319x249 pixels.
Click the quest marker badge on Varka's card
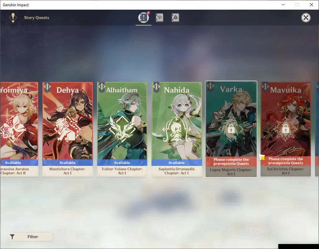(210, 87)
